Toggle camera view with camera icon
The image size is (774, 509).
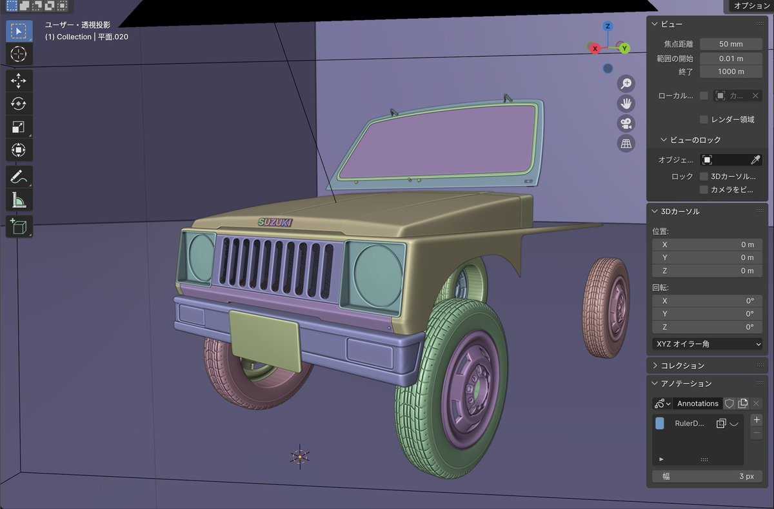626,123
